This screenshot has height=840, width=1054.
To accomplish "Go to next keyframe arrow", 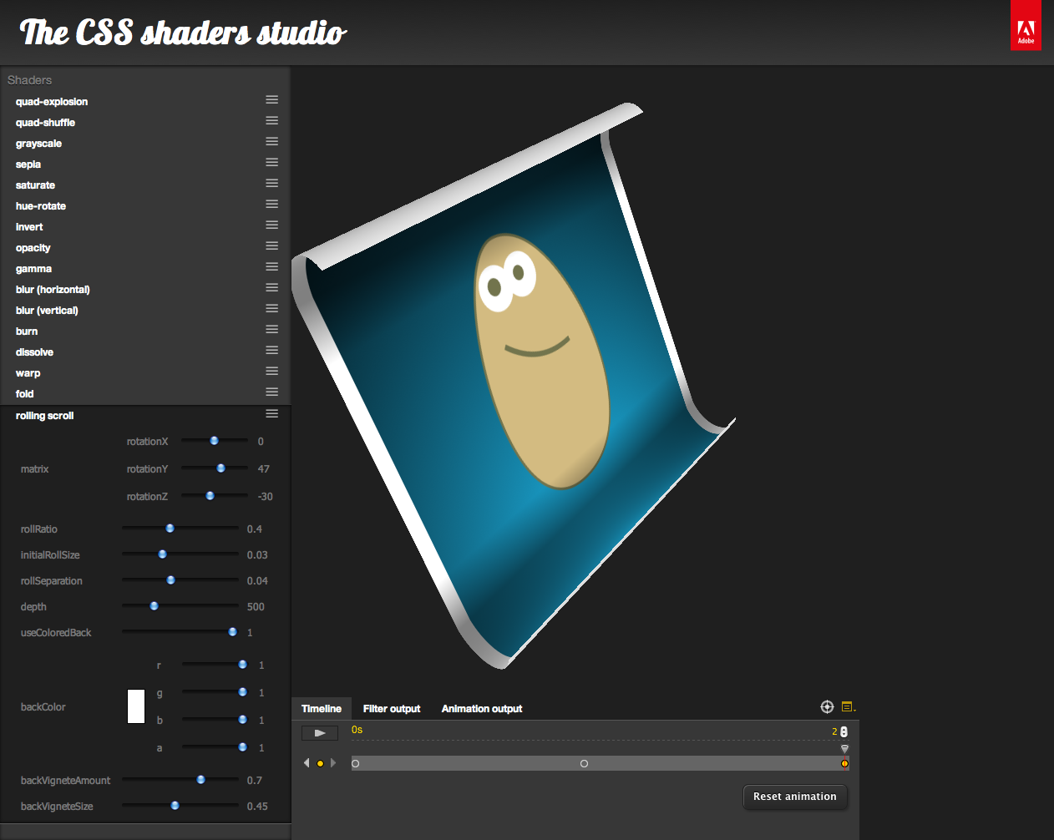I will (x=333, y=762).
